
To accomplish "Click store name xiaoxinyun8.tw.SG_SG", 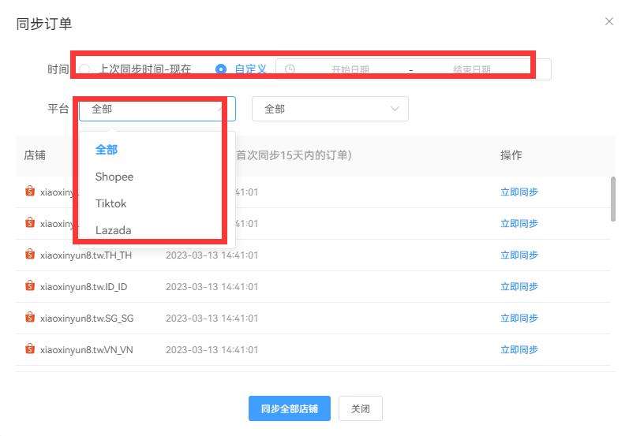I will point(87,319).
